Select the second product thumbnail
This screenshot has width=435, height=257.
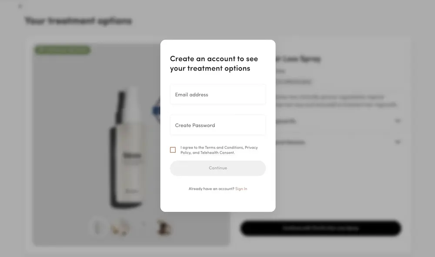[x=120, y=227]
